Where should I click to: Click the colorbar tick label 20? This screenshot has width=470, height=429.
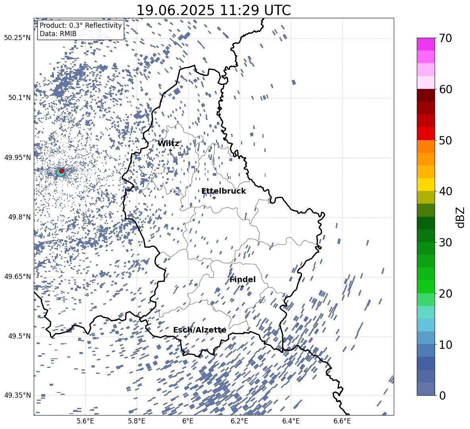click(445, 293)
